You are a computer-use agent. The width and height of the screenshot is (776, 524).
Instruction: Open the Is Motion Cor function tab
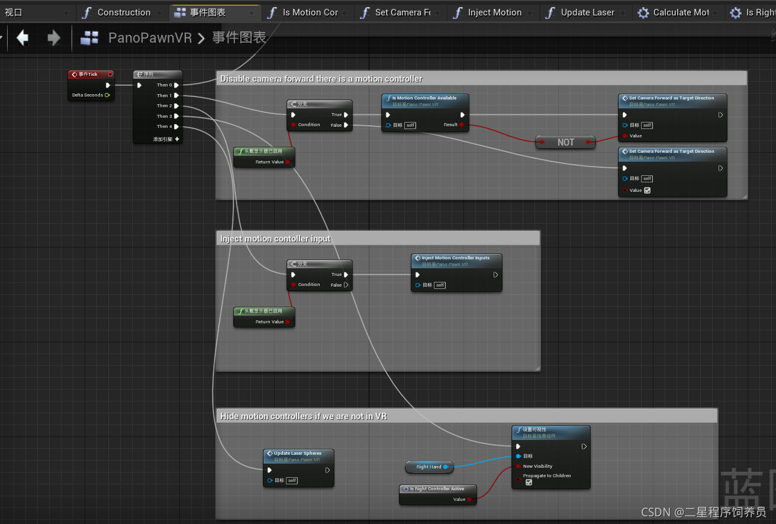click(308, 12)
